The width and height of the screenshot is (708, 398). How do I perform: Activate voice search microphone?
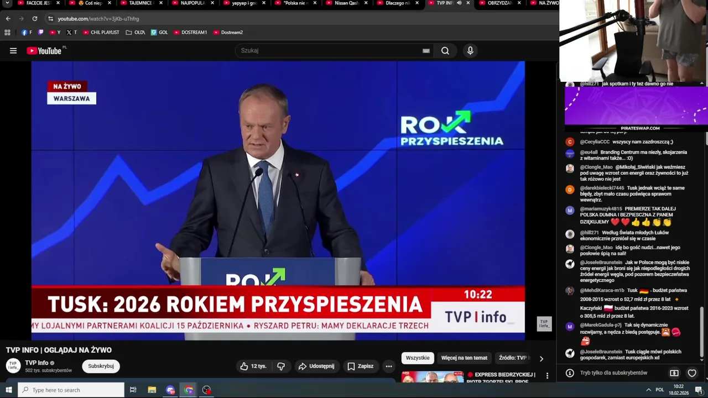[x=470, y=51]
